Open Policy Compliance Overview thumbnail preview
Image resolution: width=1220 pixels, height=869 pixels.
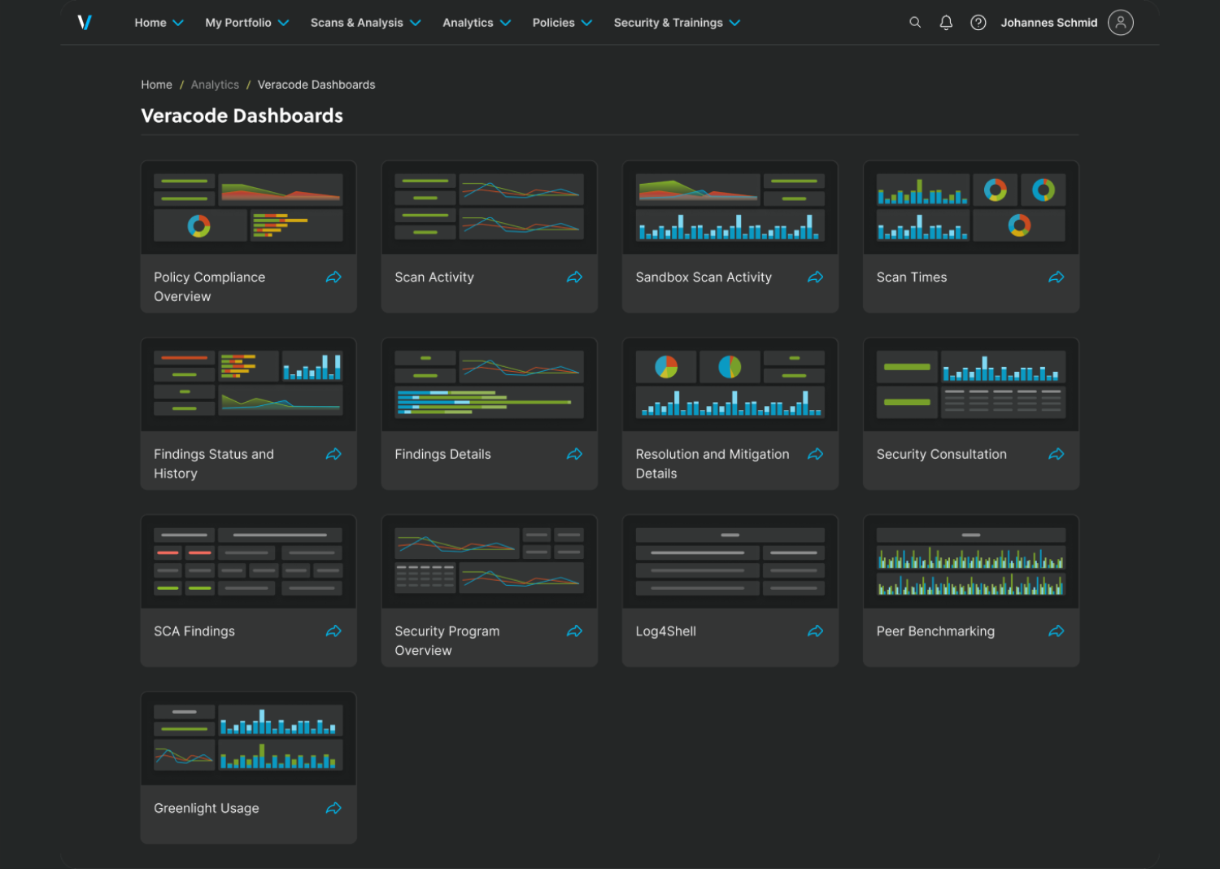click(249, 207)
